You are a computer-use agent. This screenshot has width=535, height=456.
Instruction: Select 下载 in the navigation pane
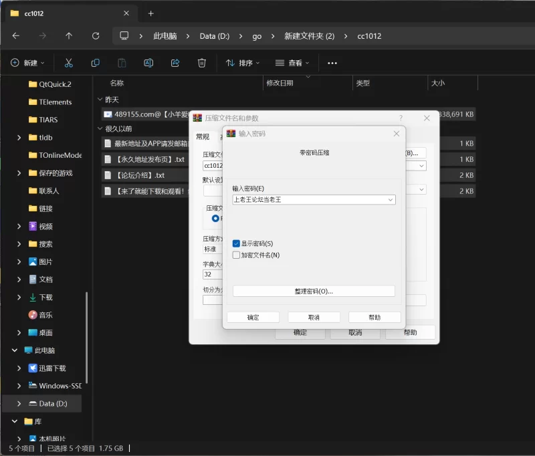[41, 297]
